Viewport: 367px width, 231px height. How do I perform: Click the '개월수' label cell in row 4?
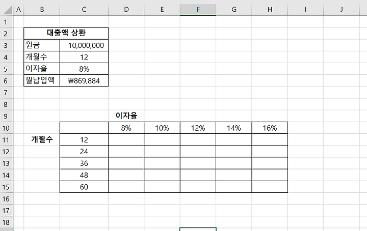click(42, 57)
